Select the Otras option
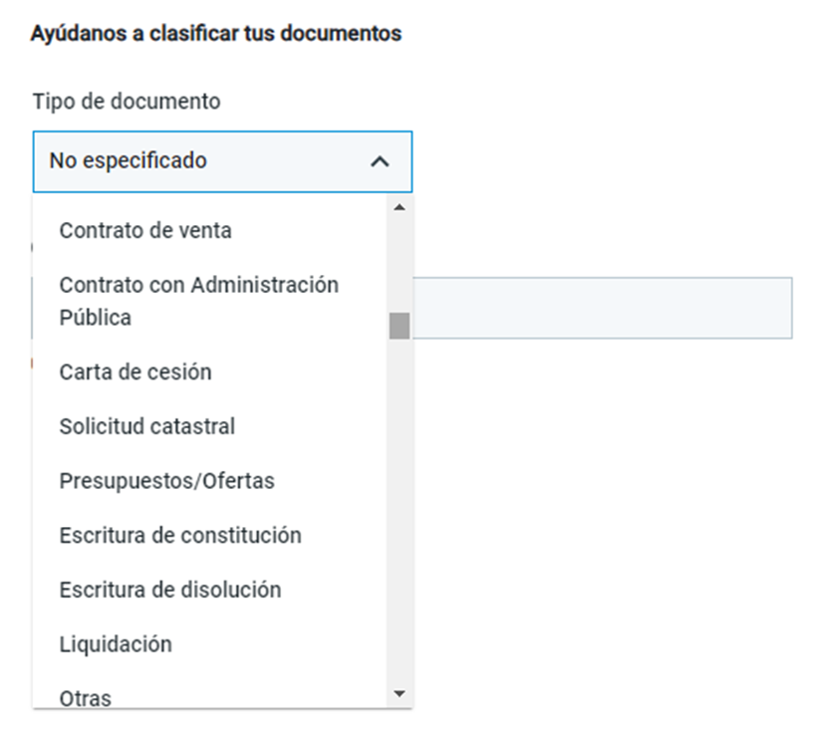Image resolution: width=824 pixels, height=753 pixels. (x=209, y=693)
